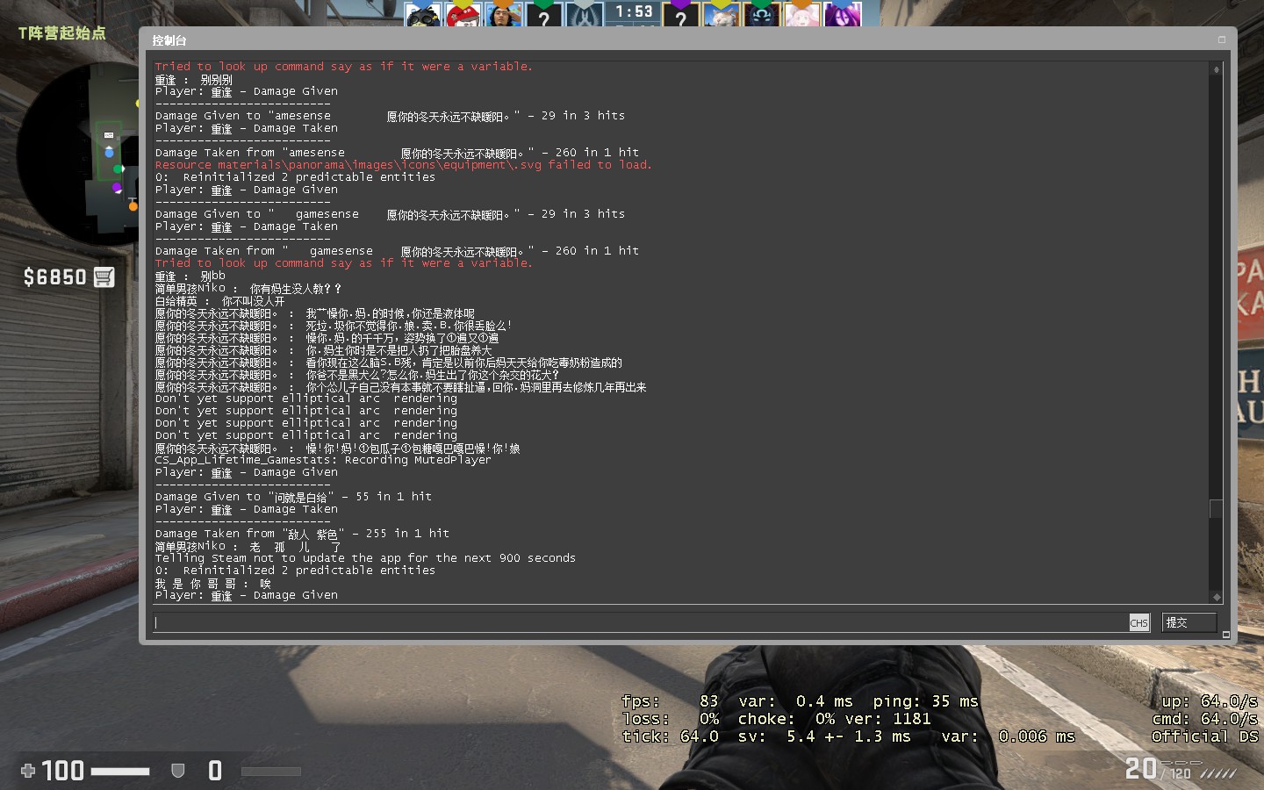Click the '我 是 你 哥 哥' chat line
The height and width of the screenshot is (790, 1264).
[x=212, y=583]
